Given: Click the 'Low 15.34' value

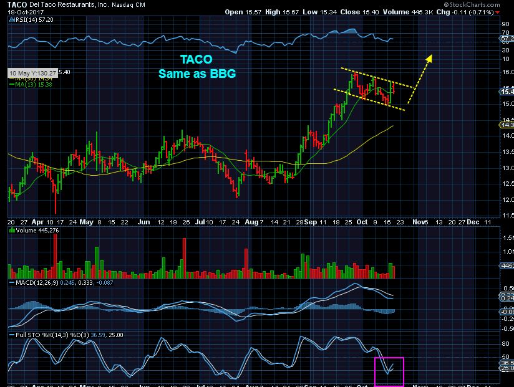Looking at the screenshot, I should coord(319,12).
